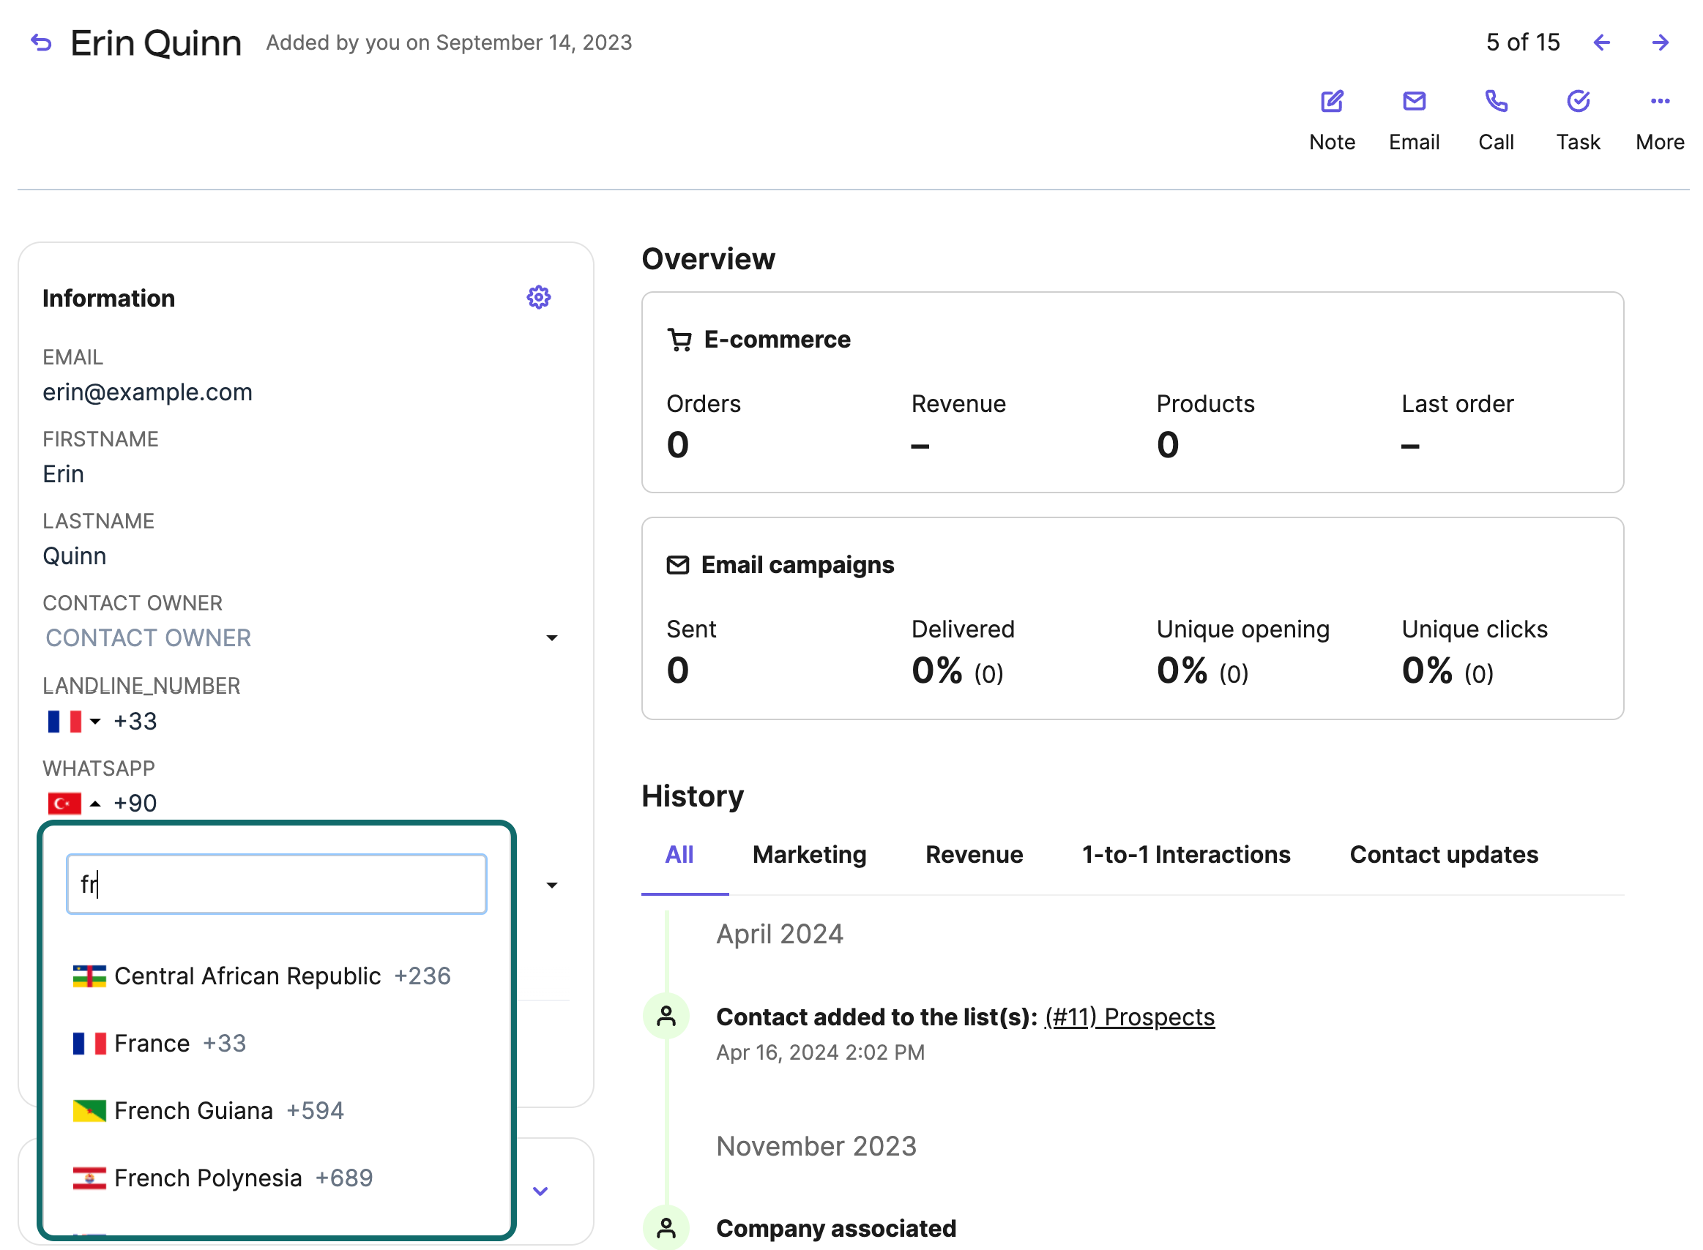This screenshot has height=1250, width=1703.
Task: Open the (#11) Prospects list link
Action: click(1128, 1017)
